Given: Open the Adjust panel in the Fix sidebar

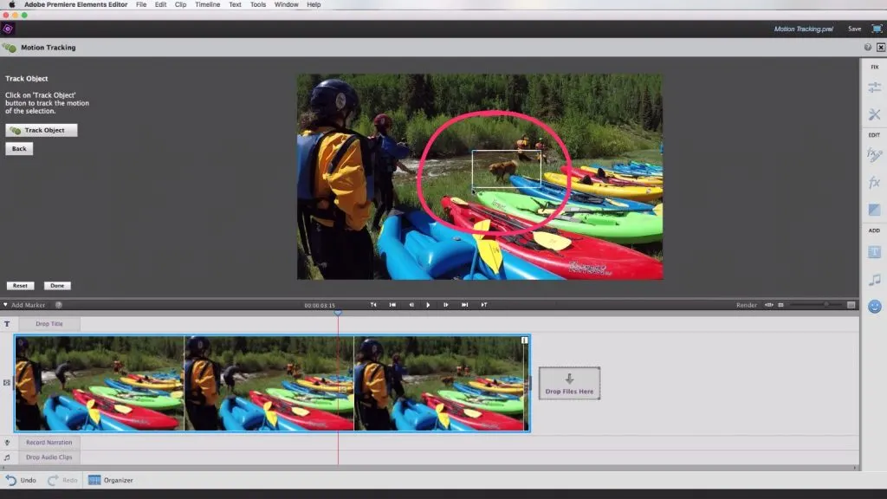Looking at the screenshot, I should click(874, 88).
